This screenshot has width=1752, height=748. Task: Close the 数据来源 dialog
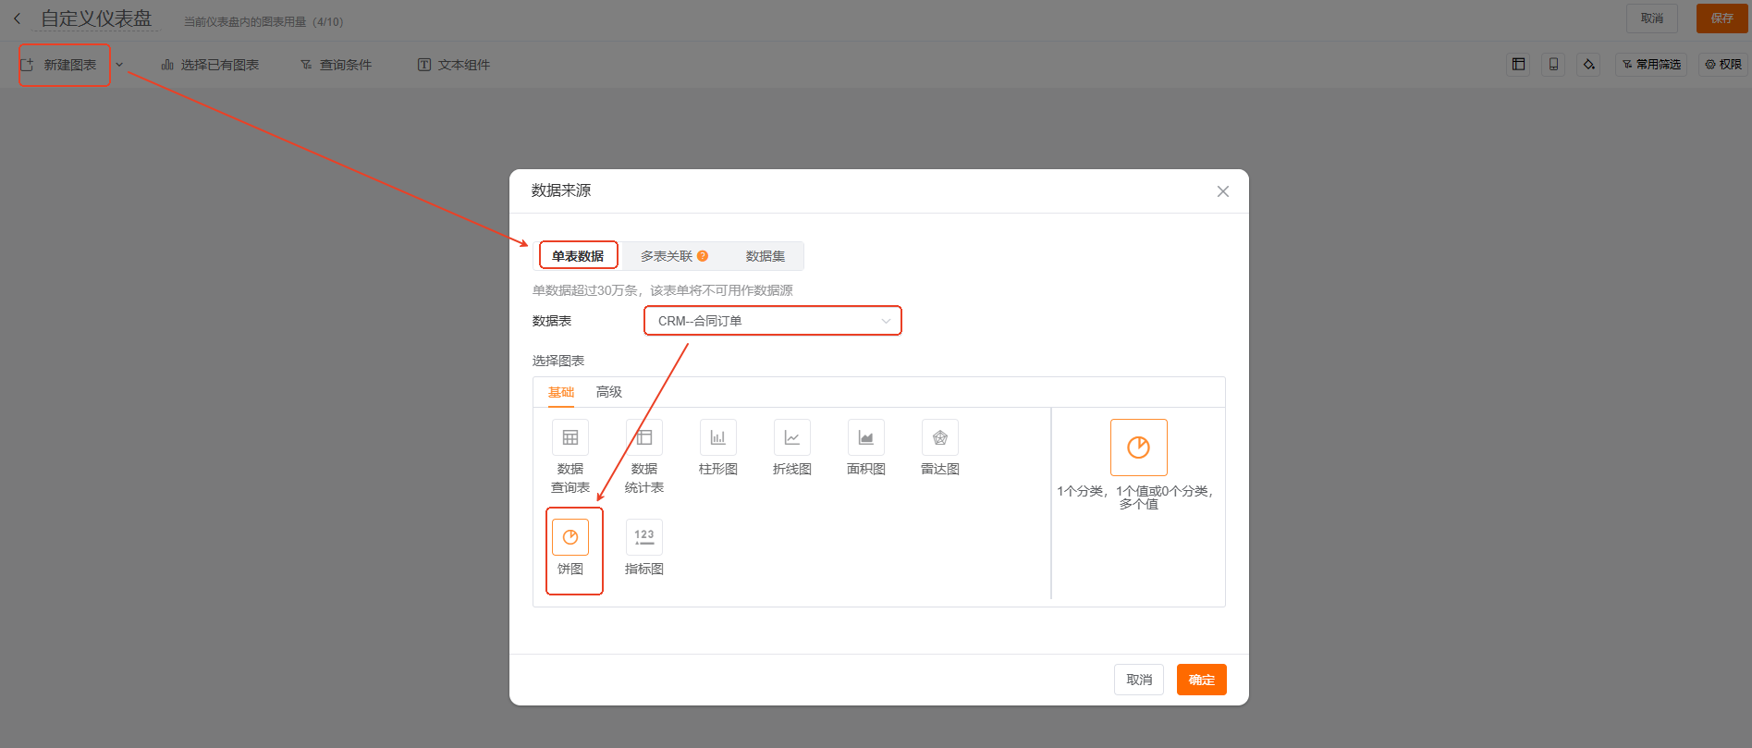[x=1222, y=191]
